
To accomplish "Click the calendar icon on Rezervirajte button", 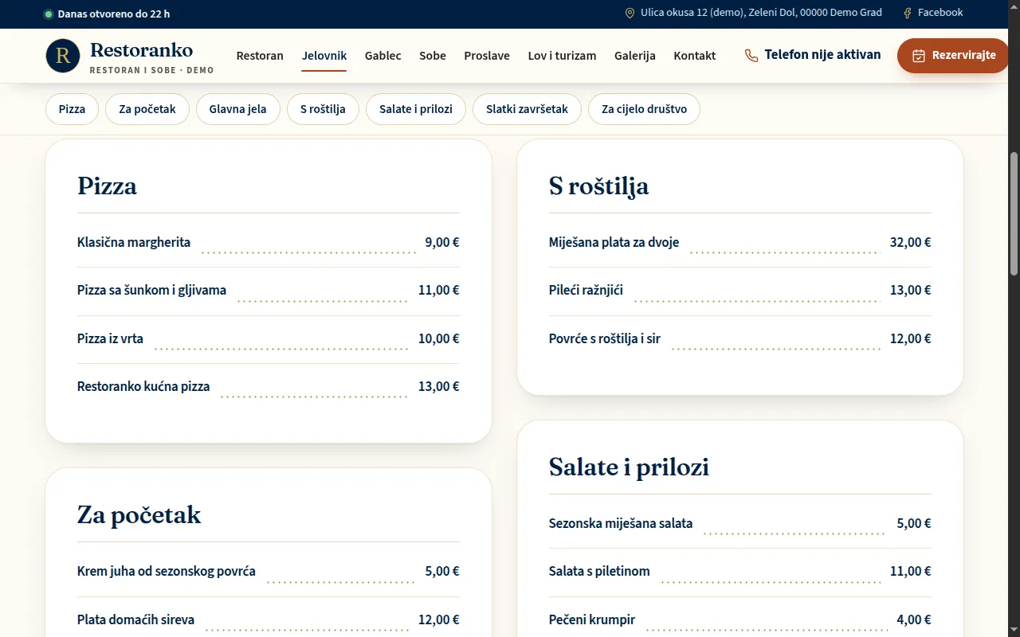I will click(919, 56).
